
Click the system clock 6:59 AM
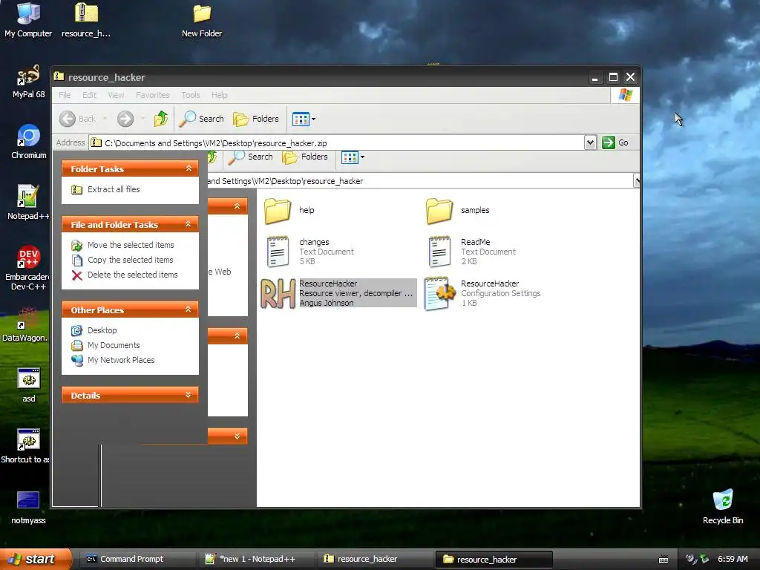pyautogui.click(x=733, y=559)
